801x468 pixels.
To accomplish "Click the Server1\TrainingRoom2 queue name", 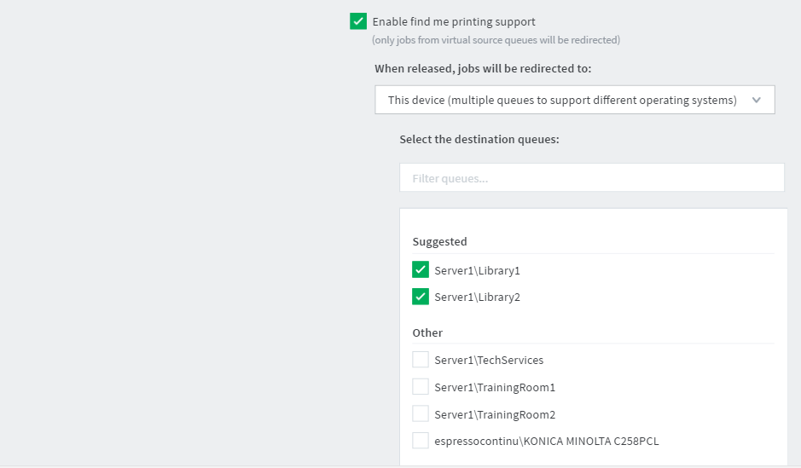I will [495, 414].
